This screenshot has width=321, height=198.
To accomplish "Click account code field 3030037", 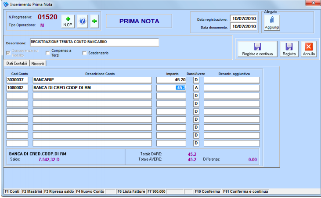I will [x=17, y=80].
